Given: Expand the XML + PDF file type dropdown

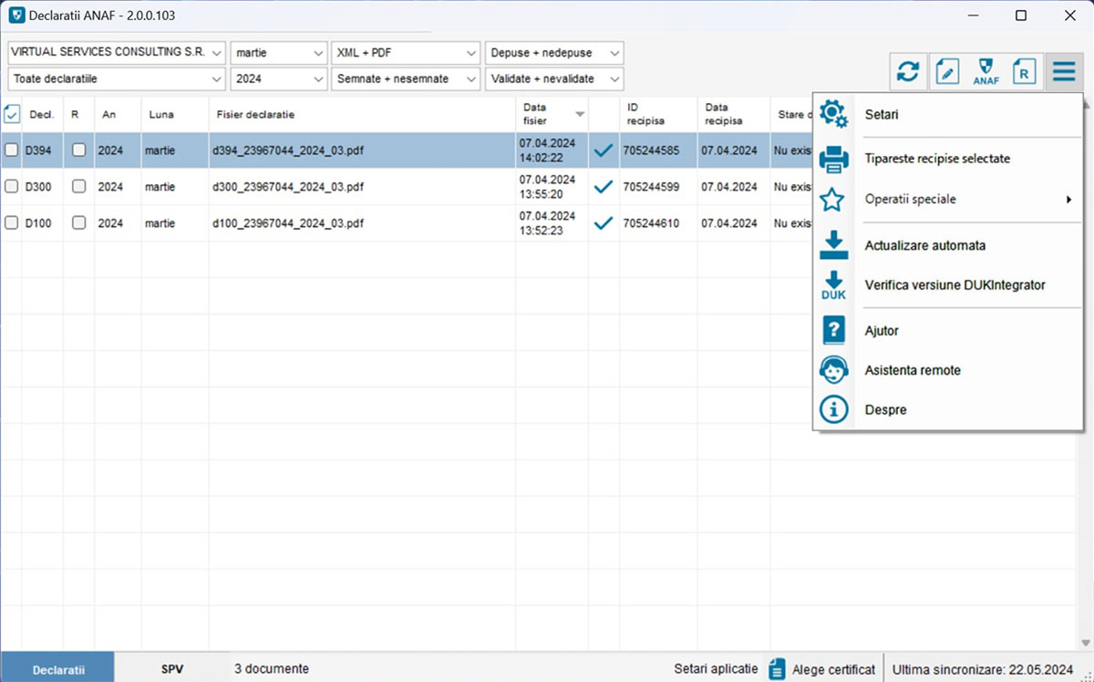Looking at the screenshot, I should [x=406, y=53].
